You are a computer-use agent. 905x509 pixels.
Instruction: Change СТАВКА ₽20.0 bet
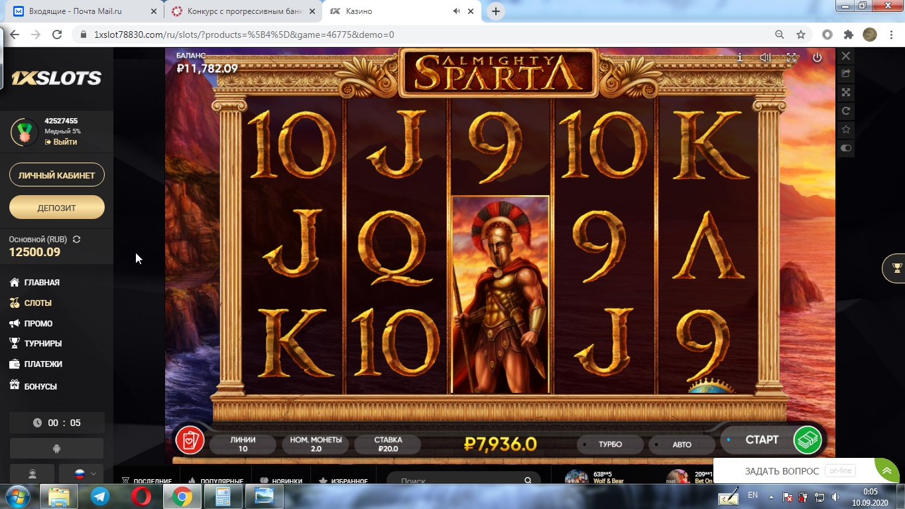point(388,444)
